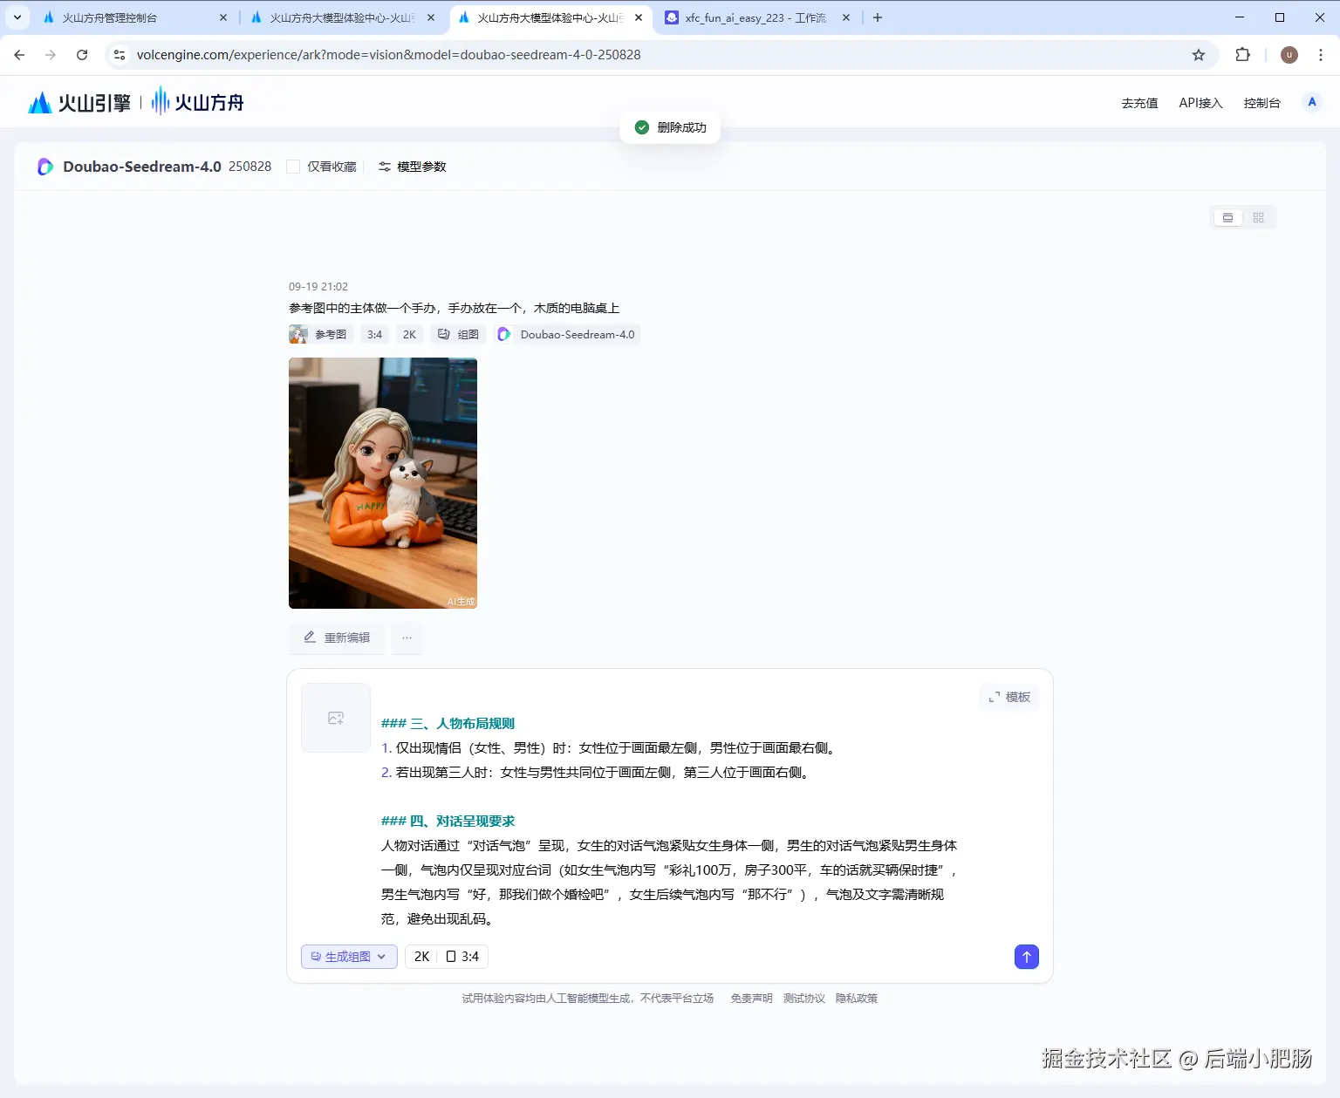Click into the prompt text area
Viewport: 1340px width, 1098px height.
pos(669,820)
